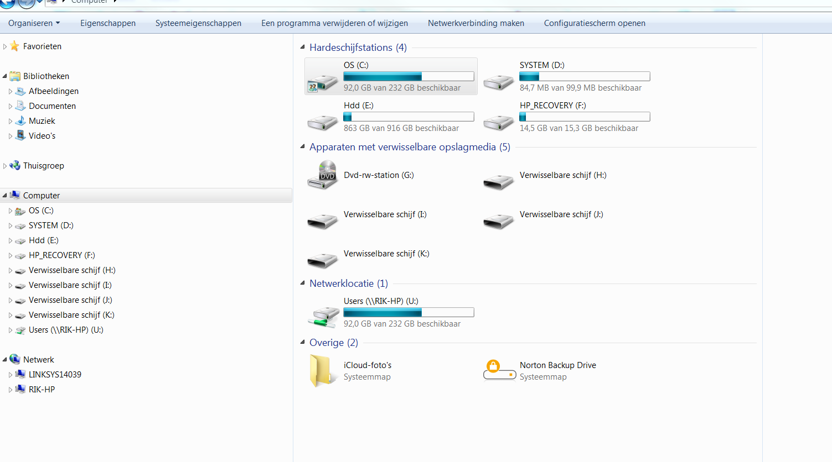Collapse the Hardeschijfstations group
The image size is (832, 462).
pyautogui.click(x=302, y=47)
